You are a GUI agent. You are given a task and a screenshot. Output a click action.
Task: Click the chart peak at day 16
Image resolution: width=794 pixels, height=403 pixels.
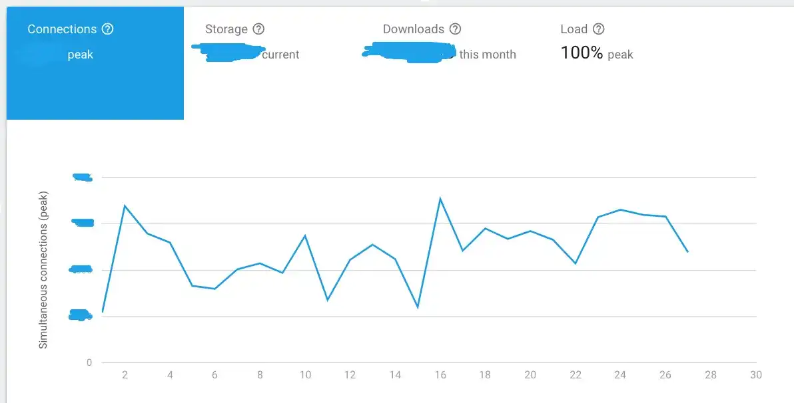tap(440, 198)
